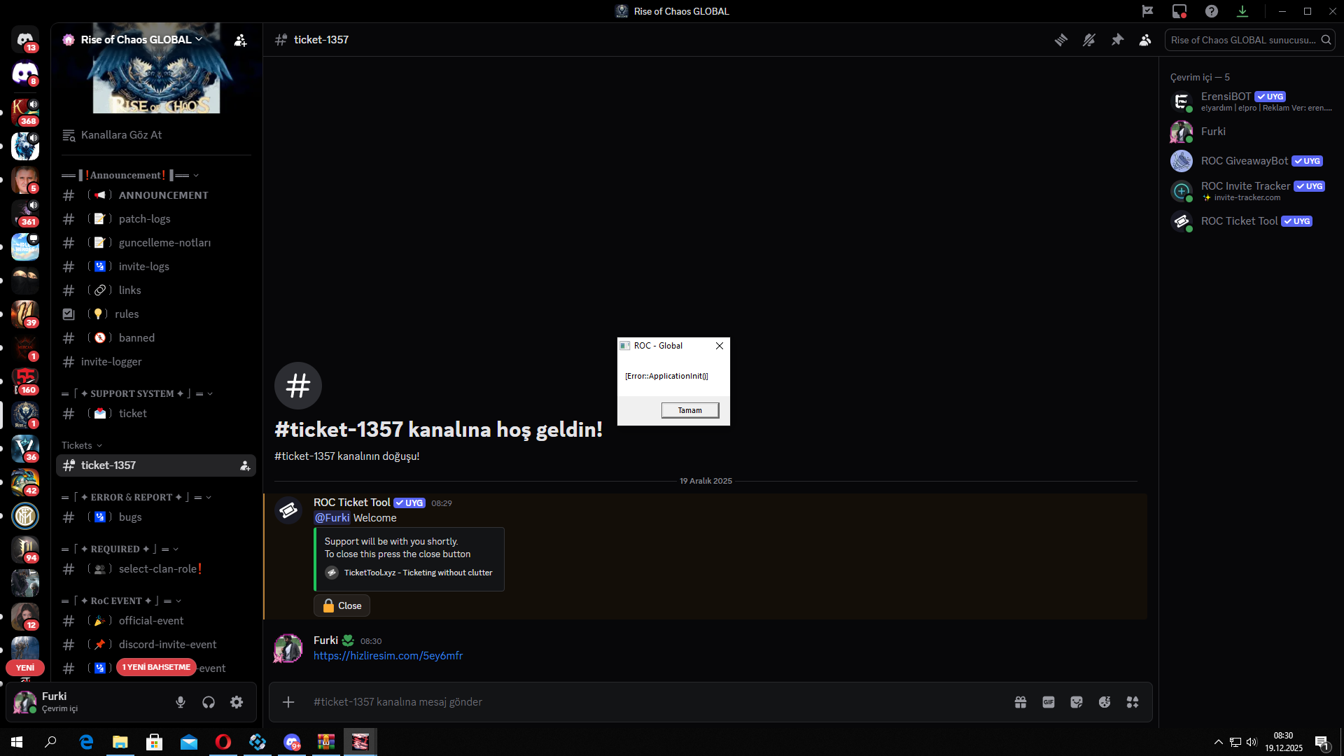
Task: Open the invite-logger channel
Action: pos(156,362)
